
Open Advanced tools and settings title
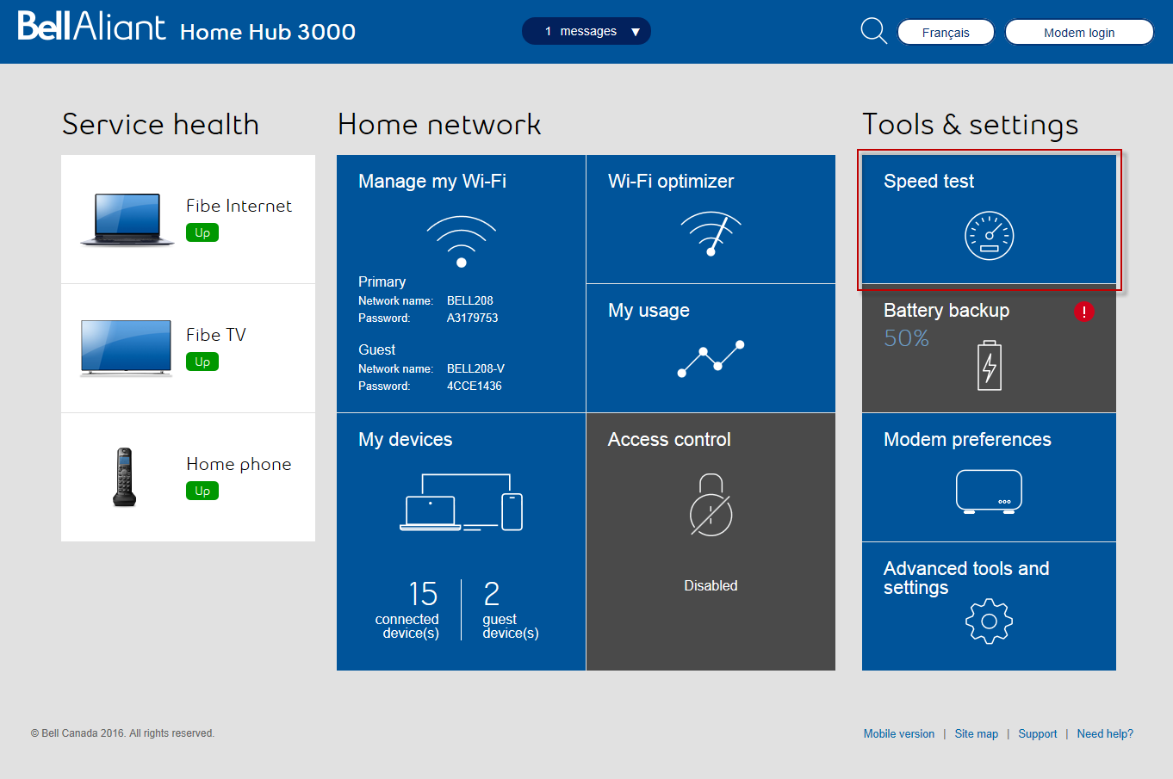(966, 578)
